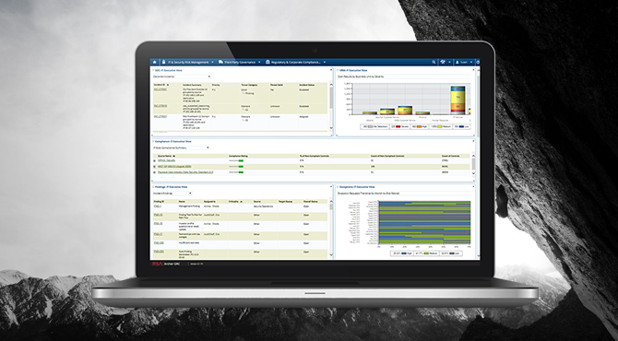This screenshot has width=618, height=341.
Task: Open the Regulatory & Corporate Compliance tab
Action: (295, 63)
